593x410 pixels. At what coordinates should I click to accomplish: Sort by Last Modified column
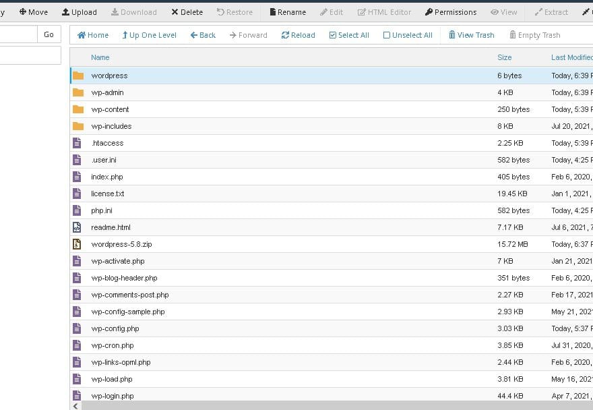[x=572, y=57]
